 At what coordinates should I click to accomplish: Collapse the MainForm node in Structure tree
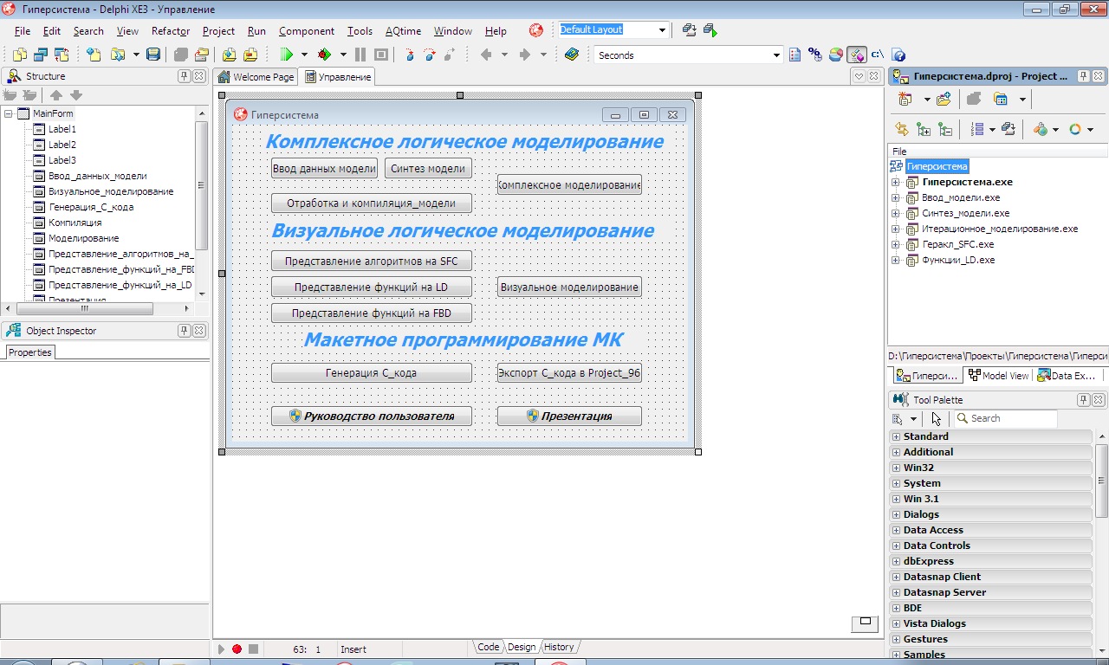9,113
